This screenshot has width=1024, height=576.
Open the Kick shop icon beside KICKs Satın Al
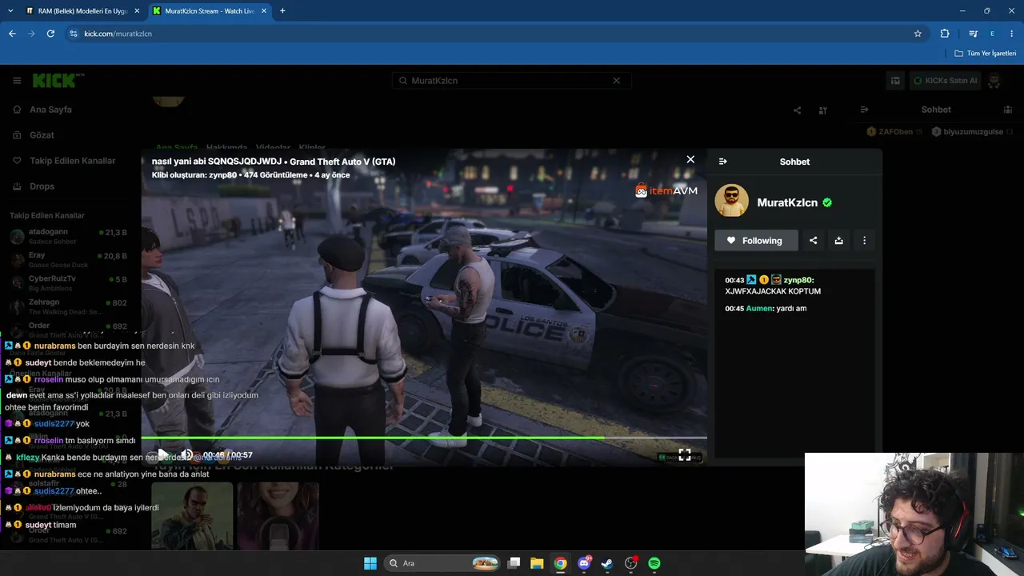(x=895, y=81)
